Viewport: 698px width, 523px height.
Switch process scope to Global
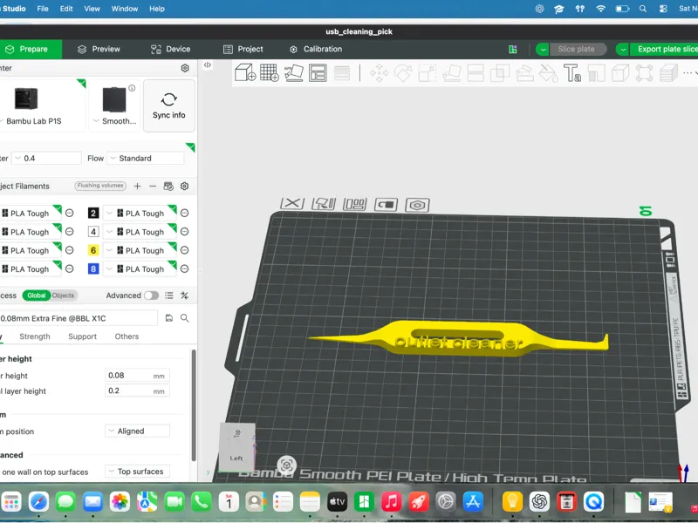pos(36,295)
